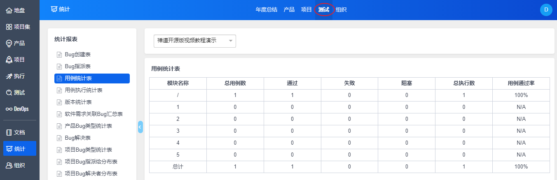Viewport: 557px width, 180px height.
Task: Select 统计 in left sidebar
Action: 19,149
